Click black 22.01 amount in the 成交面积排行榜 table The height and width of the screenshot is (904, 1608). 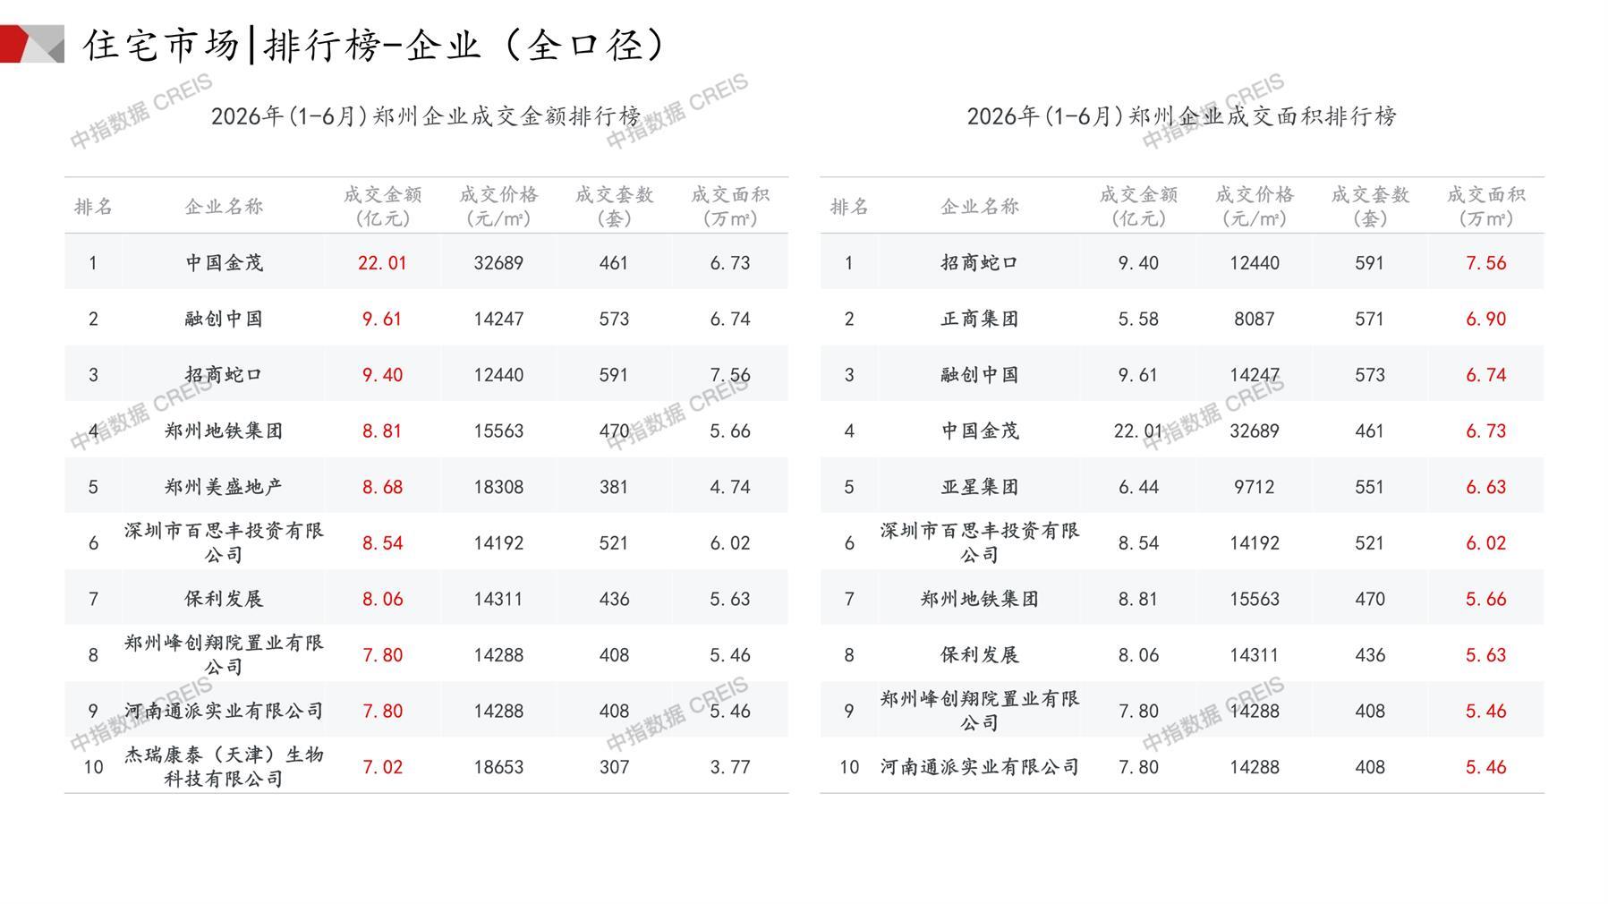click(1138, 431)
